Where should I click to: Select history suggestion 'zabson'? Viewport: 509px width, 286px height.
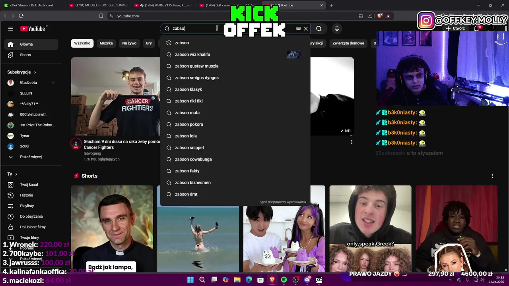[x=235, y=43]
